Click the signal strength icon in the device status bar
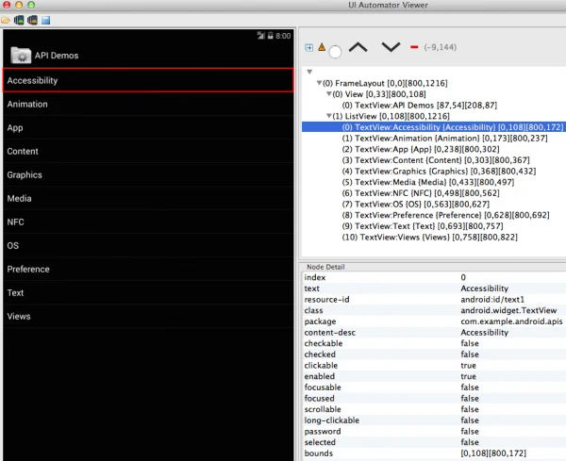This screenshot has width=566, height=461. coord(260,35)
